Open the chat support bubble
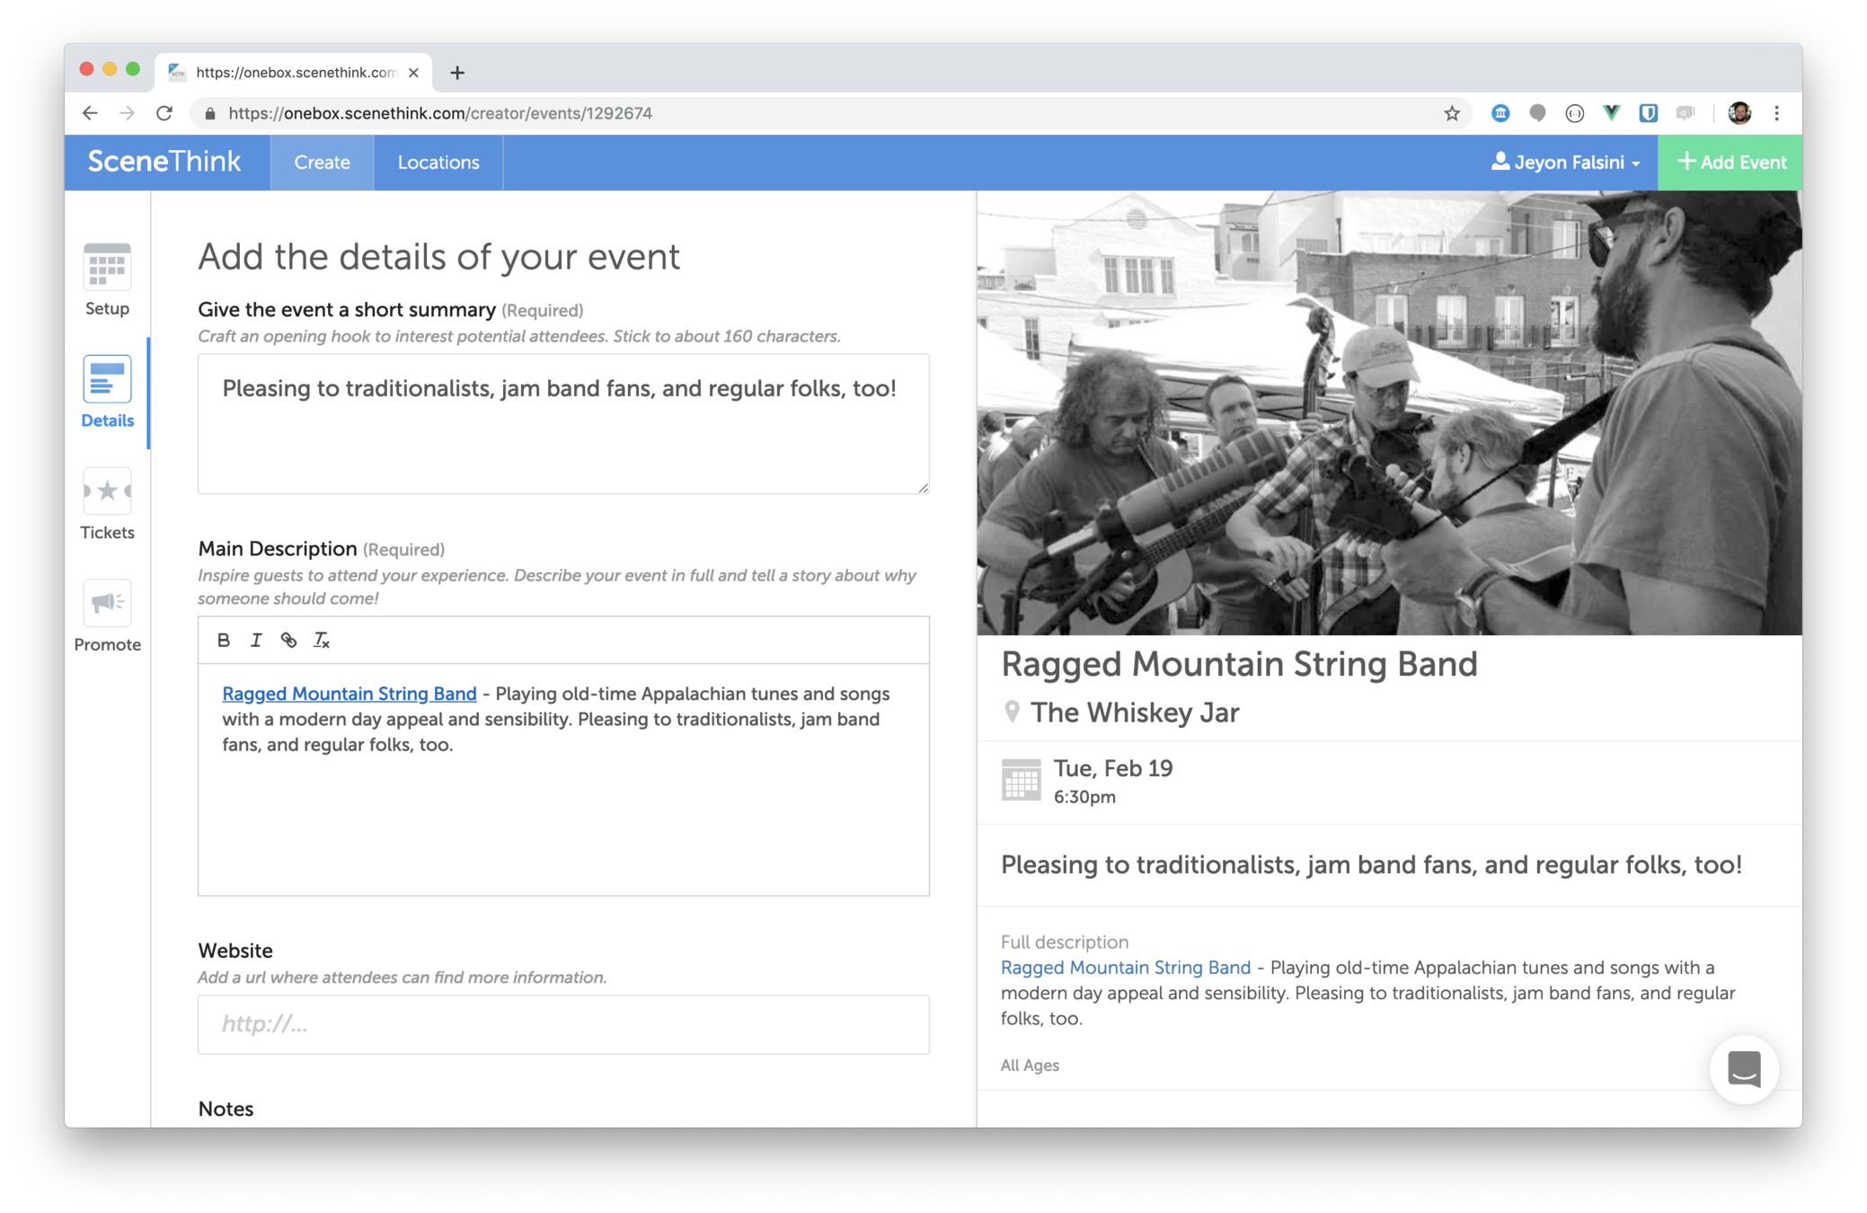This screenshot has height=1213, width=1867. tap(1743, 1069)
